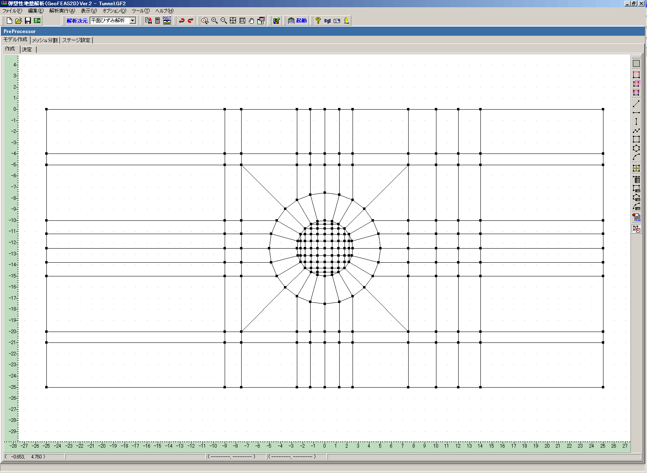This screenshot has width=647, height=473.
Task: Select the rectangle drawing tool
Action: 636,139
